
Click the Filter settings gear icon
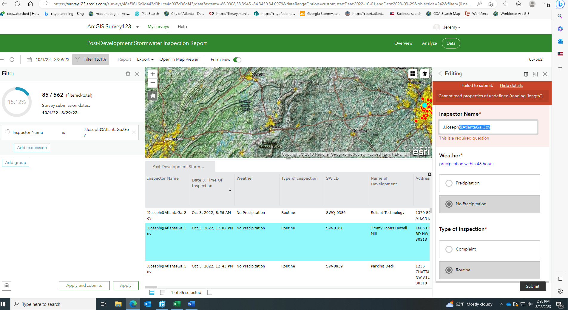tap(128, 74)
